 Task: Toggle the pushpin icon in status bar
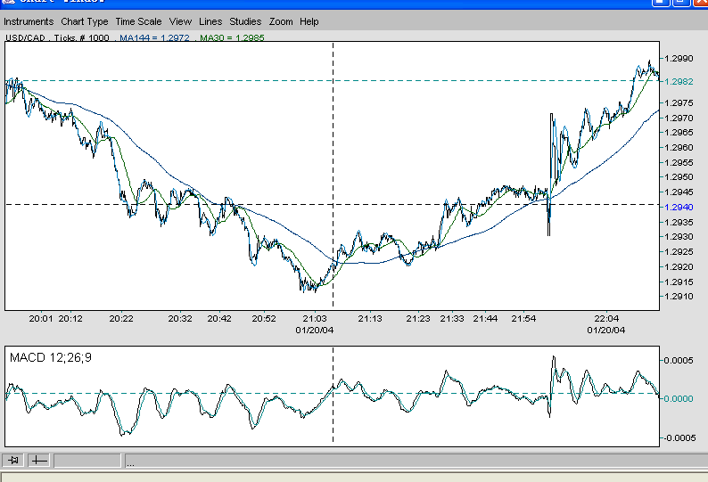coord(13,461)
